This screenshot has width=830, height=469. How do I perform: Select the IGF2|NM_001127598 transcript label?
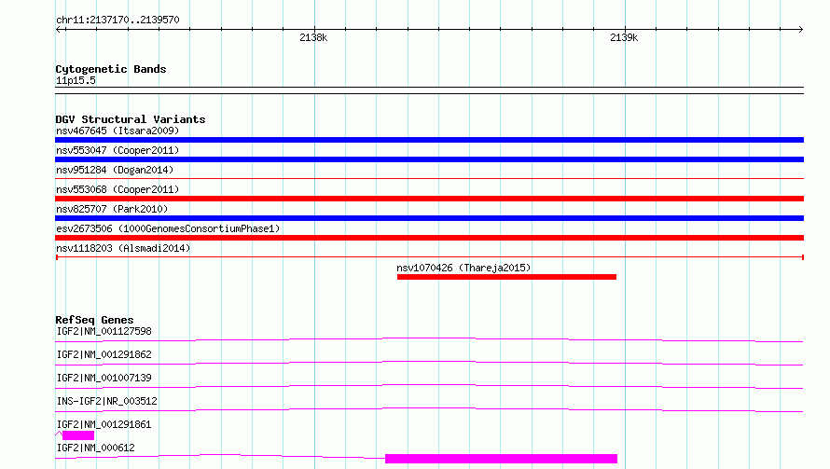pyautogui.click(x=104, y=331)
